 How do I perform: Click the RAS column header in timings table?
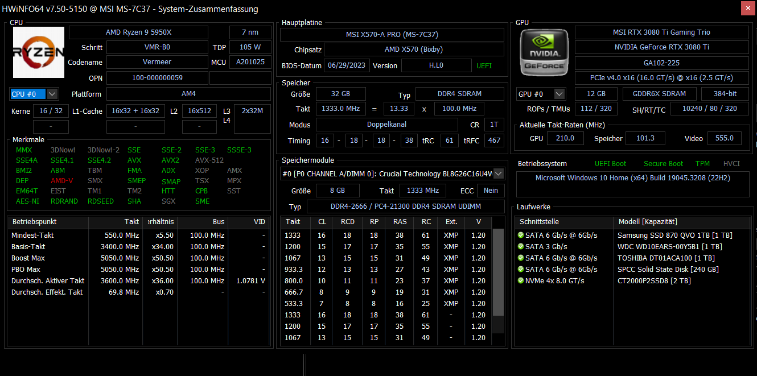(400, 222)
